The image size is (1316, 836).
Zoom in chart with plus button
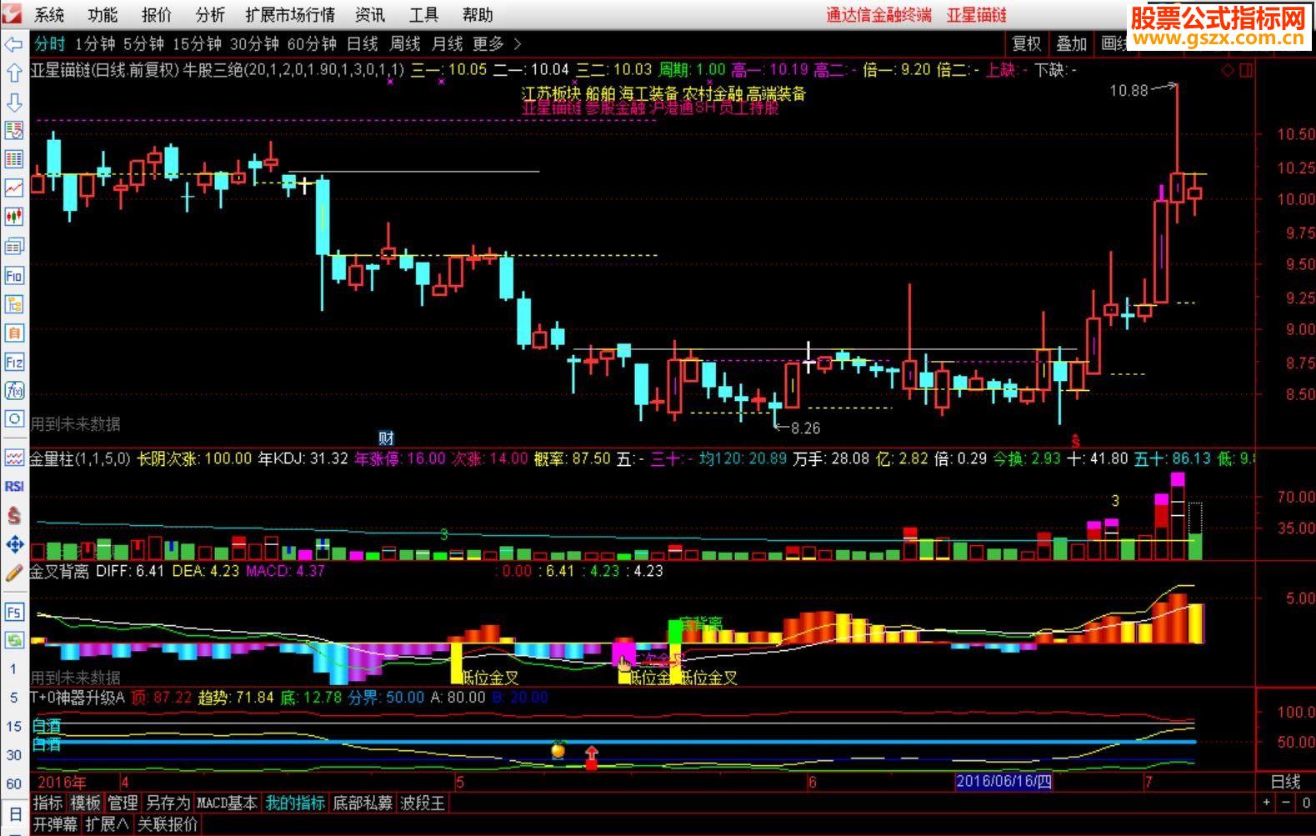[1267, 803]
